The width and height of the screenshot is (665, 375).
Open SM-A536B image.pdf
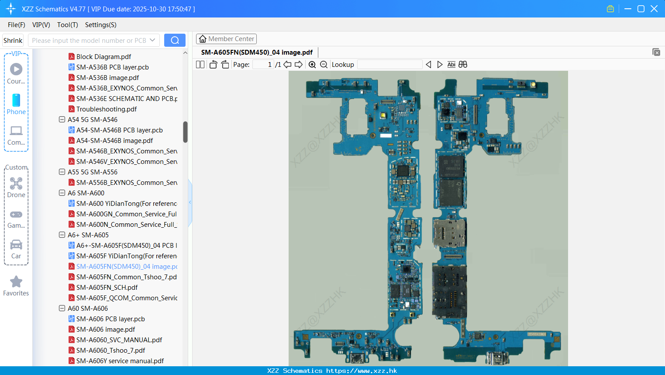107,77
